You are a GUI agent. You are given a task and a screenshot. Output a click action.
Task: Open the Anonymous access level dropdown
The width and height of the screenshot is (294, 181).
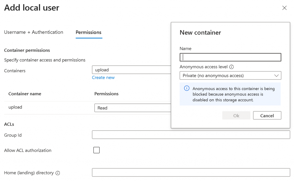(x=230, y=75)
